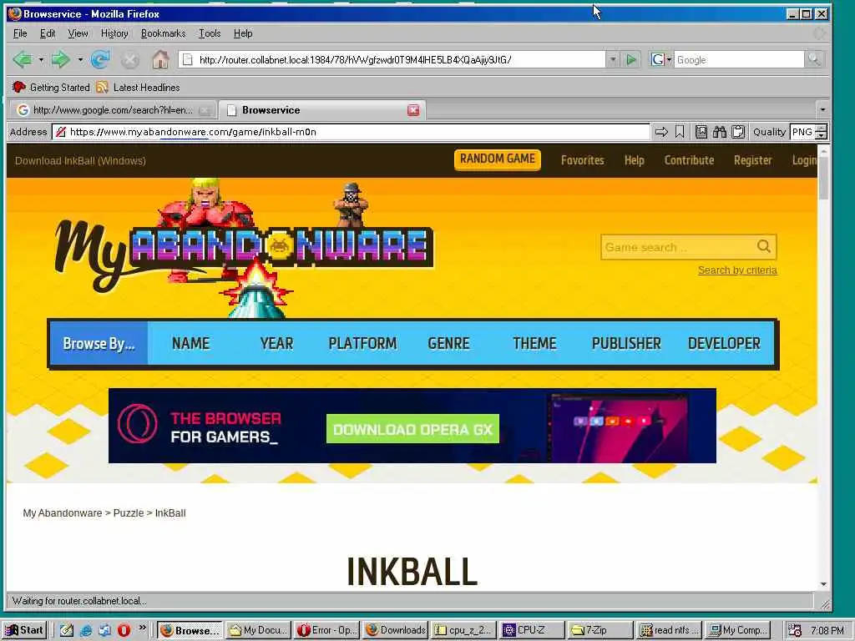The height and width of the screenshot is (641, 855).
Task: Click the Google search box in toolbar
Action: [x=739, y=59]
